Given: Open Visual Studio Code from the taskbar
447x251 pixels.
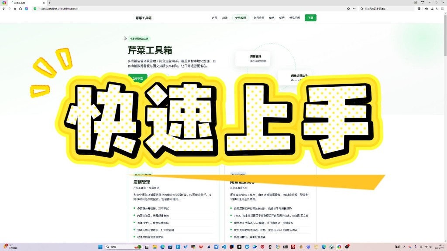Looking at the screenshot, I should coord(224,247).
